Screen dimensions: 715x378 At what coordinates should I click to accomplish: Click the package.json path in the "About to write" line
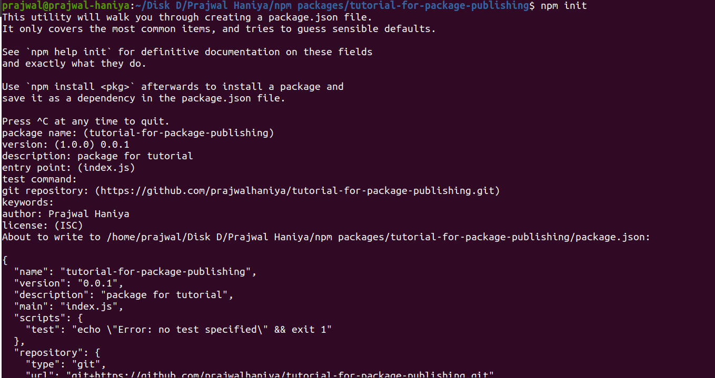(379, 237)
